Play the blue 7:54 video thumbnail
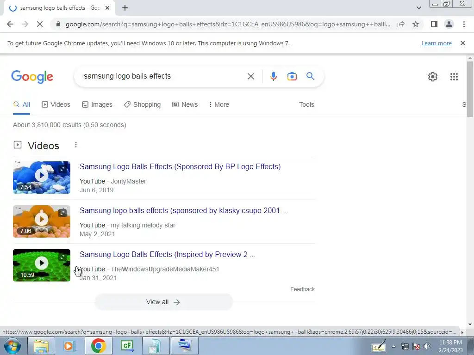This screenshot has width=474, height=355. [x=42, y=177]
